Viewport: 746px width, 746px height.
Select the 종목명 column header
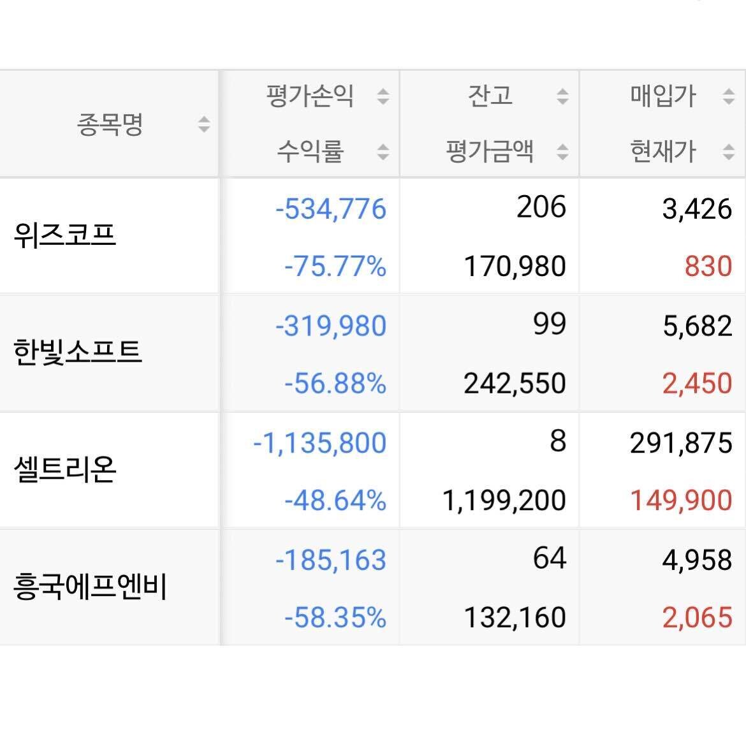(110, 124)
